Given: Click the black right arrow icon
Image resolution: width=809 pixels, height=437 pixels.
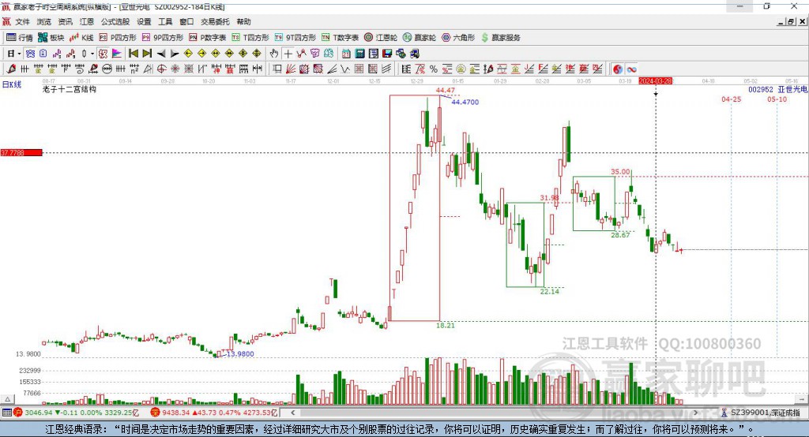Looking at the screenshot, I should (x=175, y=54).
